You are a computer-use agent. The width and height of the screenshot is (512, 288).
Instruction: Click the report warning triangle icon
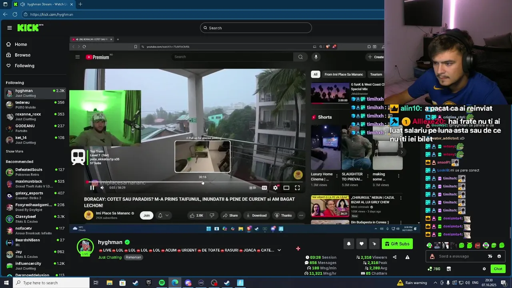click(x=407, y=257)
